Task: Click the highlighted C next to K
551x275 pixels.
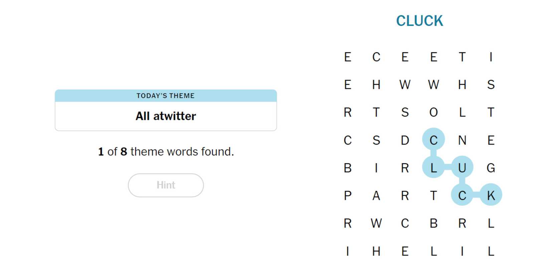Action: pos(463,196)
